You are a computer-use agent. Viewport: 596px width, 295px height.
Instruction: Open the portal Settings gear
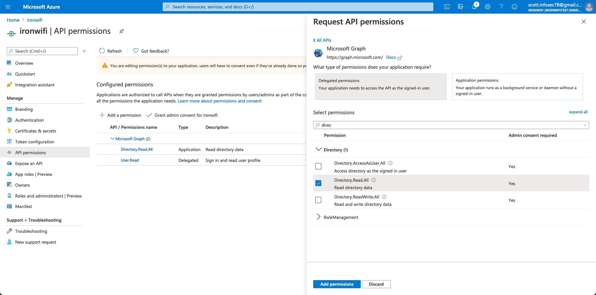pyautogui.click(x=487, y=7)
